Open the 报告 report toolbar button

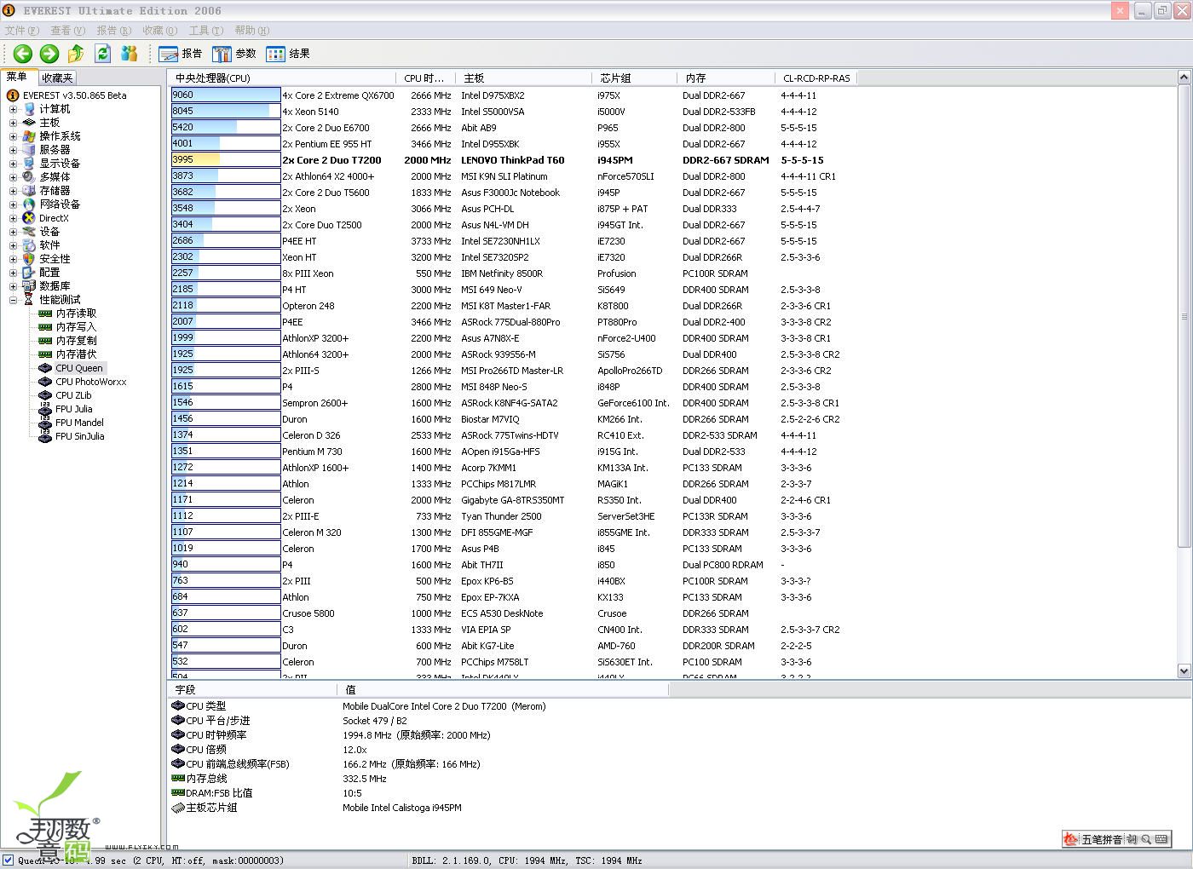click(181, 54)
